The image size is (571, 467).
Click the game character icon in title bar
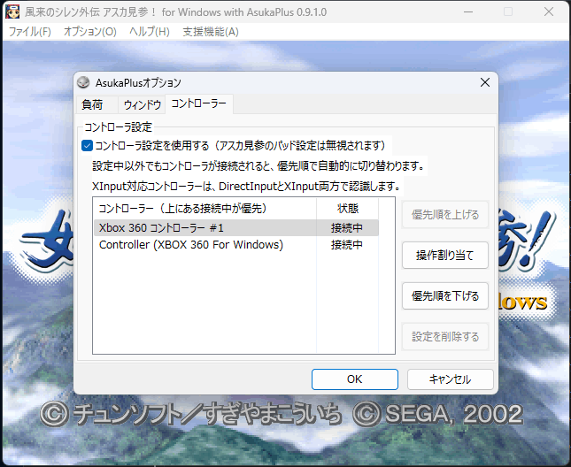(x=12, y=11)
